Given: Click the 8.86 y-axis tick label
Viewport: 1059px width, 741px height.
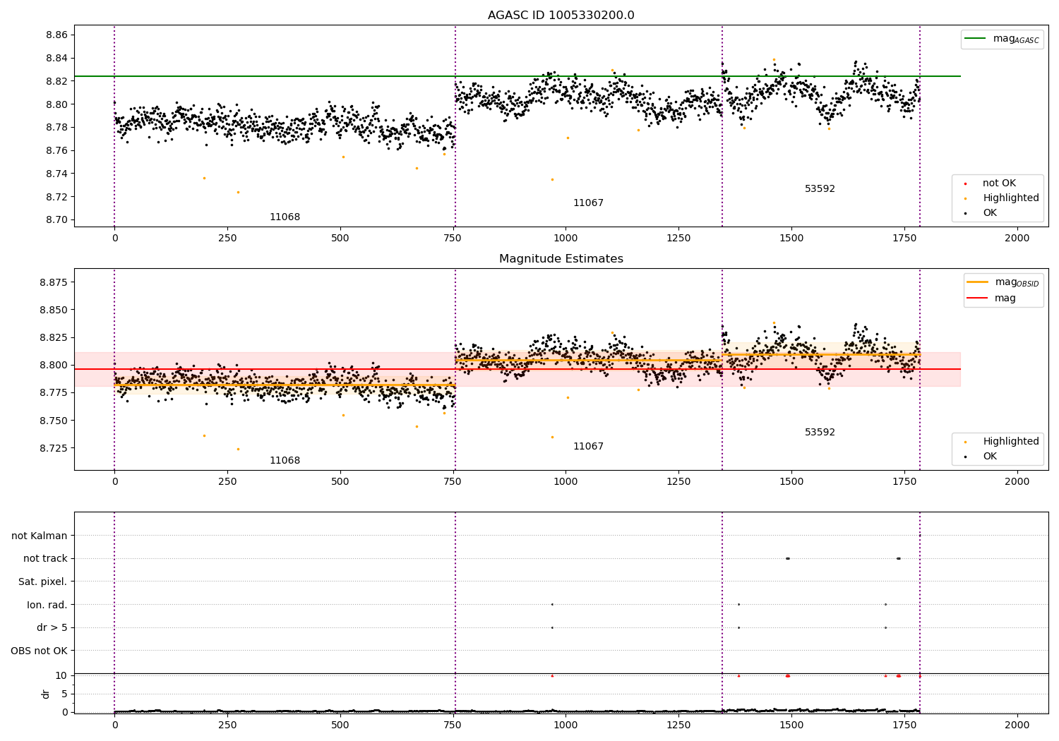Looking at the screenshot, I should (x=56, y=35).
